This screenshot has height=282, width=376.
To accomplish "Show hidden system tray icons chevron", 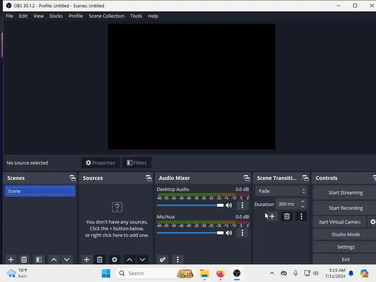I will pos(272,273).
